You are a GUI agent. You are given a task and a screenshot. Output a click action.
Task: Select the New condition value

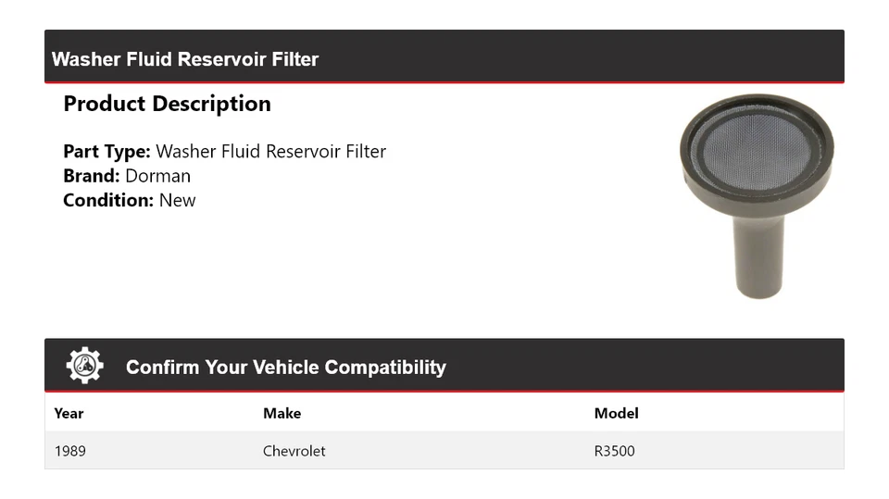(177, 200)
